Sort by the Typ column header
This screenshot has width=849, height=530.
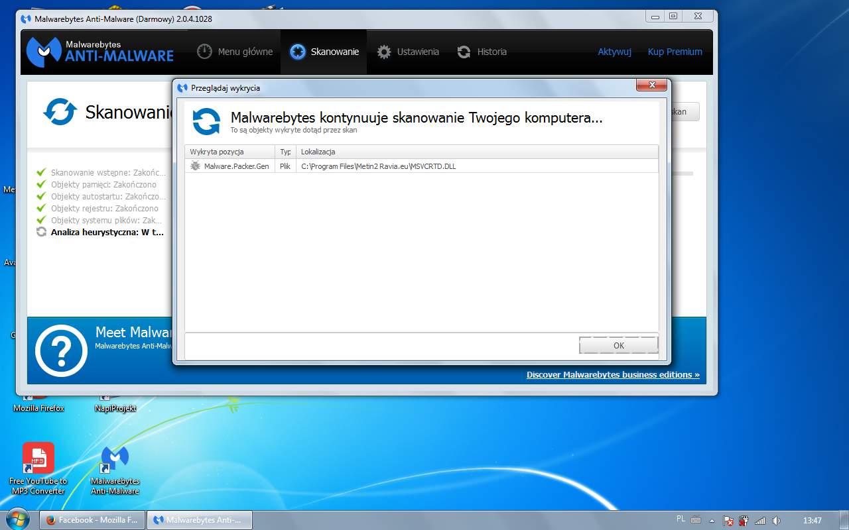pyautogui.click(x=285, y=152)
